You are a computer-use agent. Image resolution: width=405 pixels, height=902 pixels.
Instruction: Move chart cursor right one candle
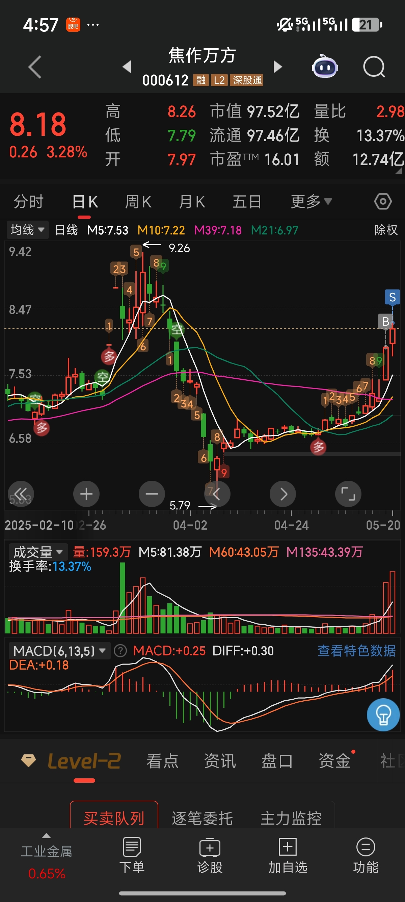(283, 494)
